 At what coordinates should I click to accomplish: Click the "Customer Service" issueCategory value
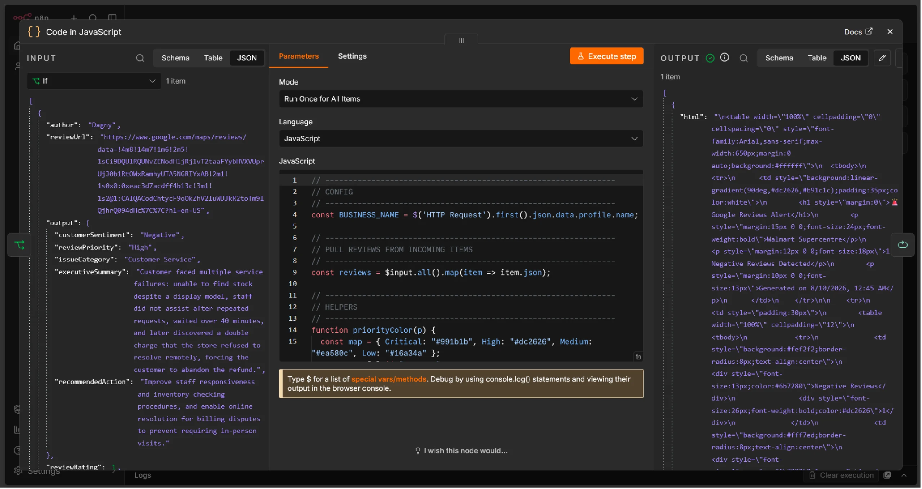pyautogui.click(x=160, y=260)
